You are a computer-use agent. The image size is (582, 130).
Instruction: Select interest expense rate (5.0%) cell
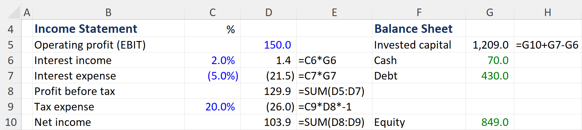(223, 76)
